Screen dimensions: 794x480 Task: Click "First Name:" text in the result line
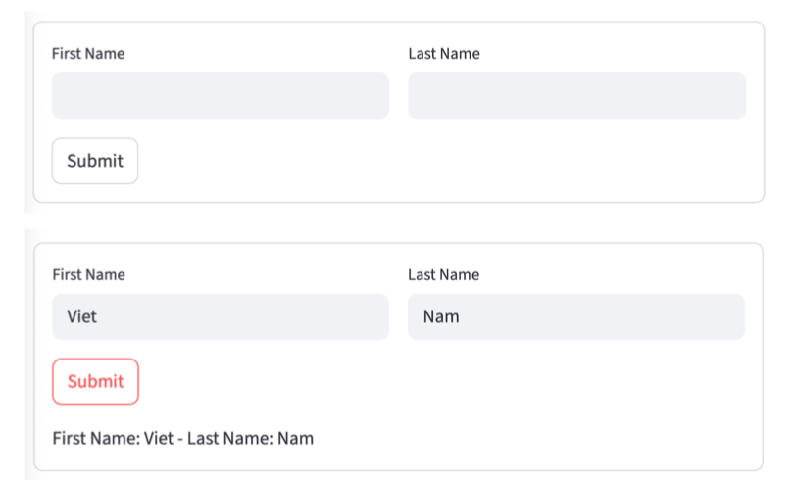click(x=96, y=438)
